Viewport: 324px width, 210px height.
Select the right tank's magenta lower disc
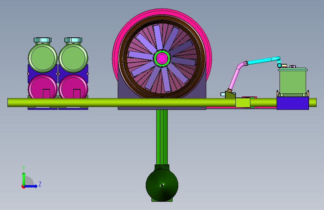[x=73, y=87]
